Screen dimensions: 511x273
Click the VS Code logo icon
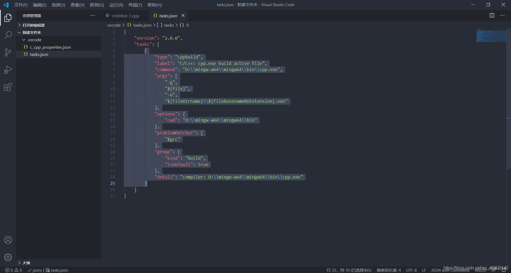point(6,5)
